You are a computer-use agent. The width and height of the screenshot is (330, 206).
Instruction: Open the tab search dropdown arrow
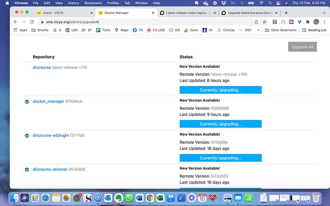(x=324, y=13)
